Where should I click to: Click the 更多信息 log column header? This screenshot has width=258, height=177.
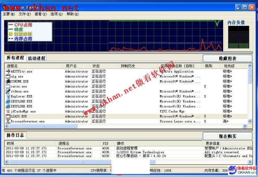(228, 143)
